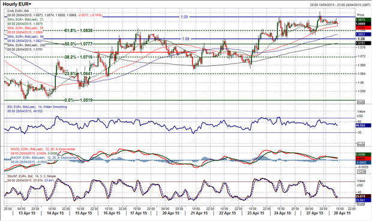This screenshot has width=372, height=221.
Task: Select the 1.09 horizontal line label
Action: click(184, 17)
